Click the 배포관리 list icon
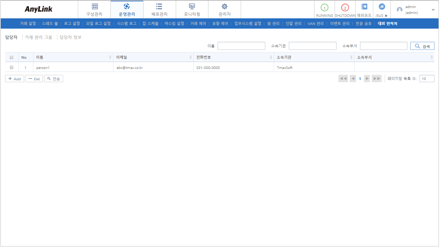 (x=159, y=6)
